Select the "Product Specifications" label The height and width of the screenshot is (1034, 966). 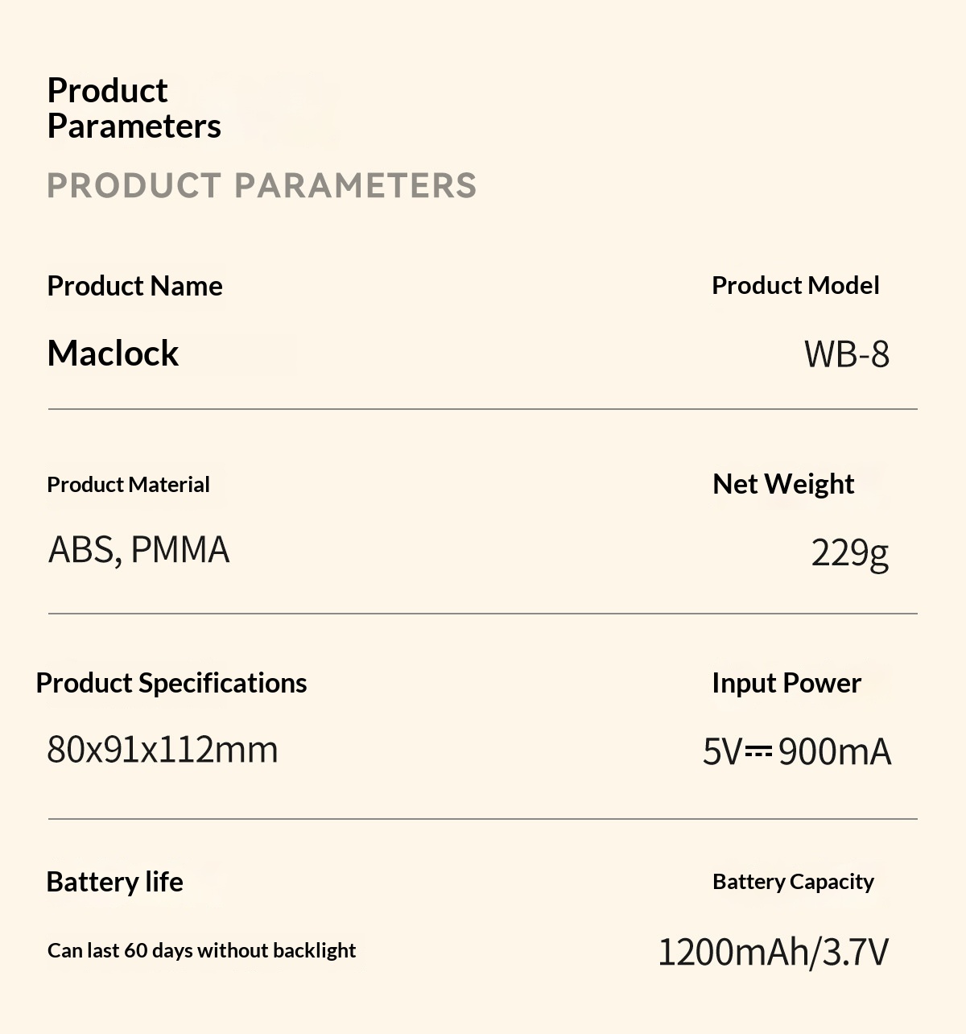[x=171, y=683]
